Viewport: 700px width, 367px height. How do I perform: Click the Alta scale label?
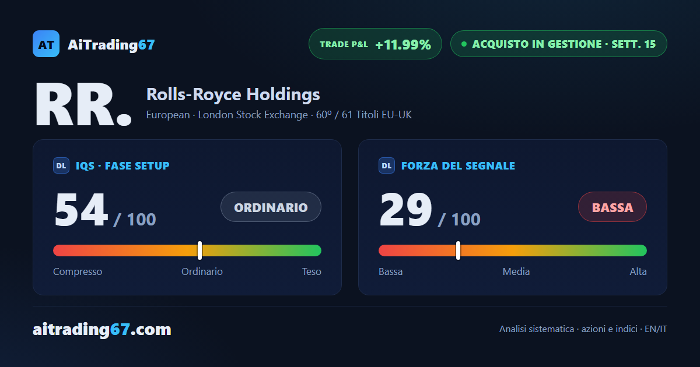pyautogui.click(x=638, y=271)
